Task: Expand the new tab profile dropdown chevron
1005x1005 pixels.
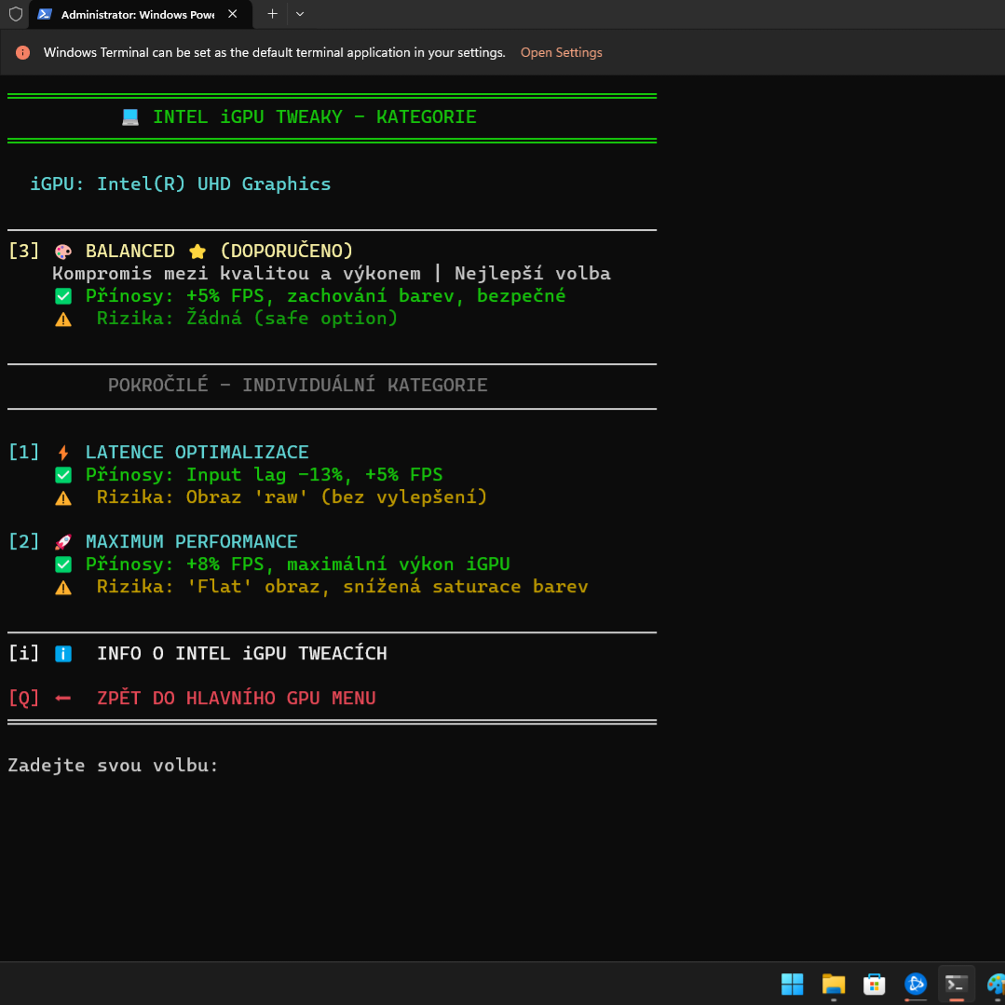Action: tap(300, 14)
